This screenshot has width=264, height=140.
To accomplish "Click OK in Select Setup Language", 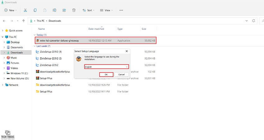I will pyautogui.click(x=106, y=75).
